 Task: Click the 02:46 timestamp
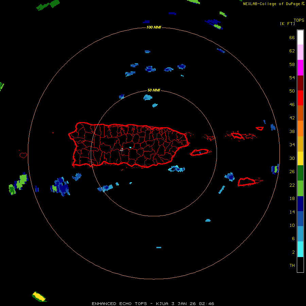(x=206, y=304)
